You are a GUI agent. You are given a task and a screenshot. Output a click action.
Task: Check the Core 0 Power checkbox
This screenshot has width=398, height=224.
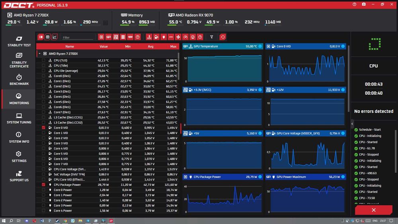pyautogui.click(x=43, y=190)
